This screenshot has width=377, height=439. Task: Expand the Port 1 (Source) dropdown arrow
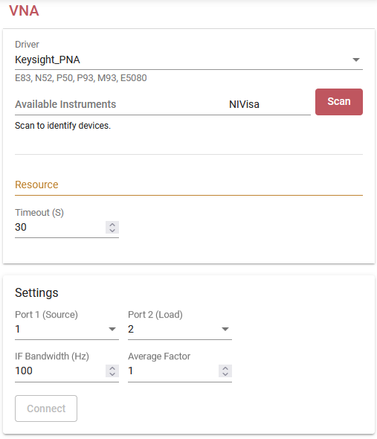click(x=112, y=329)
